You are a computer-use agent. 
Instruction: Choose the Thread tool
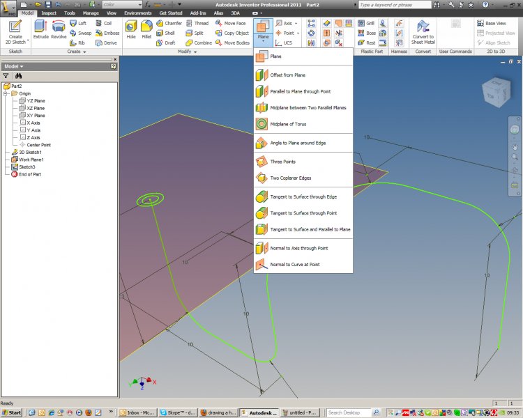197,23
